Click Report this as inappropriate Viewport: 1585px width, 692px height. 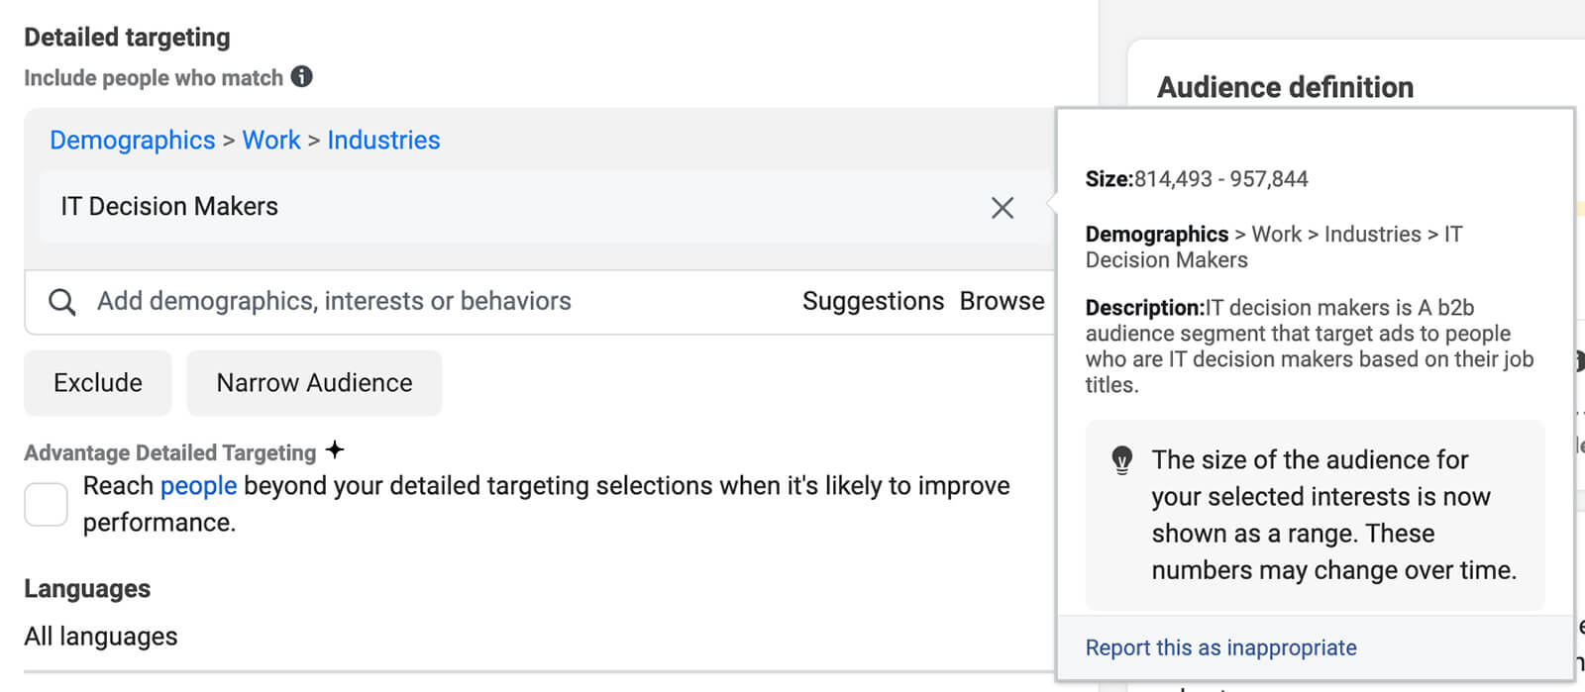click(1220, 647)
